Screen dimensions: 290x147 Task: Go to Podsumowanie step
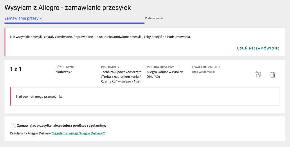coord(154,18)
